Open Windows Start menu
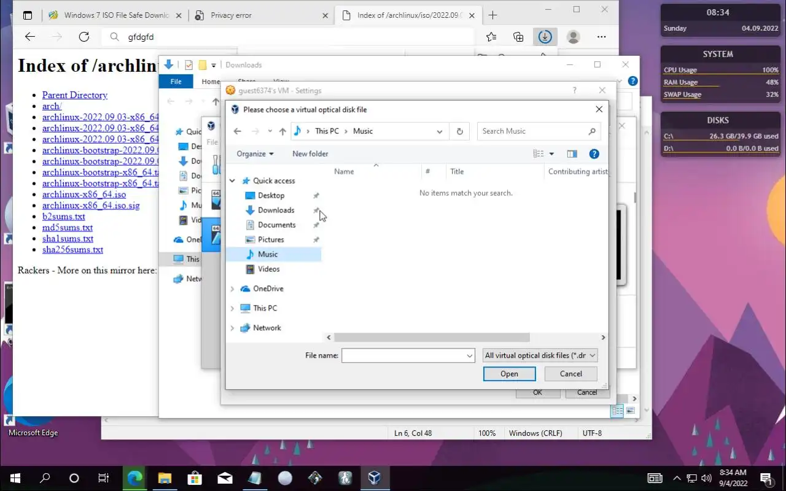Screen dimensions: 786x491 (x=15, y=478)
